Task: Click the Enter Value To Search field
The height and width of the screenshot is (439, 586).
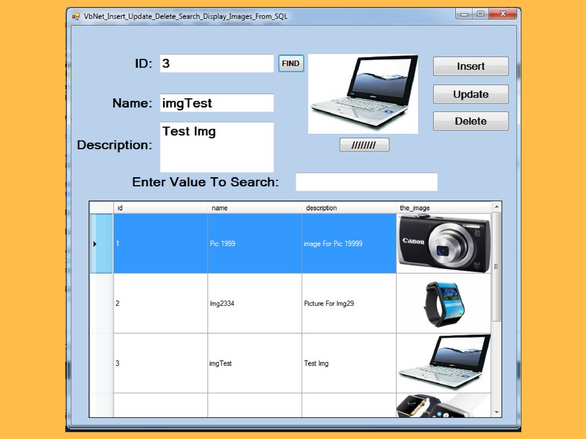Action: pos(366,182)
